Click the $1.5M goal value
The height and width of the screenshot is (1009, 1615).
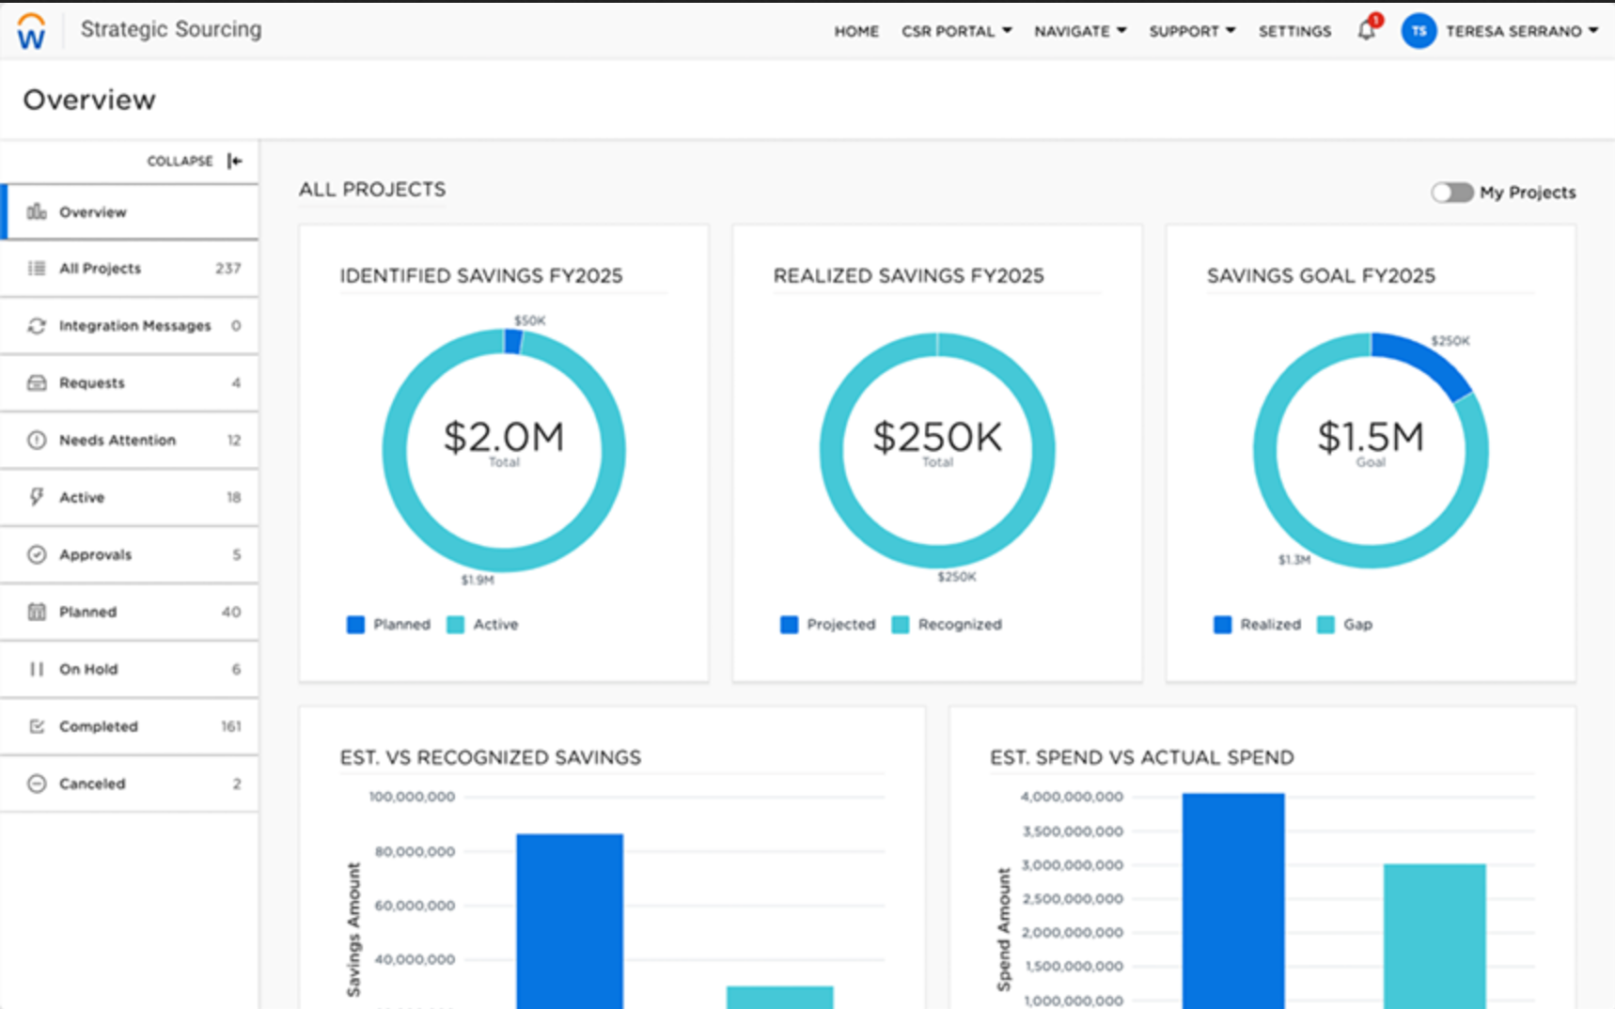point(1371,437)
